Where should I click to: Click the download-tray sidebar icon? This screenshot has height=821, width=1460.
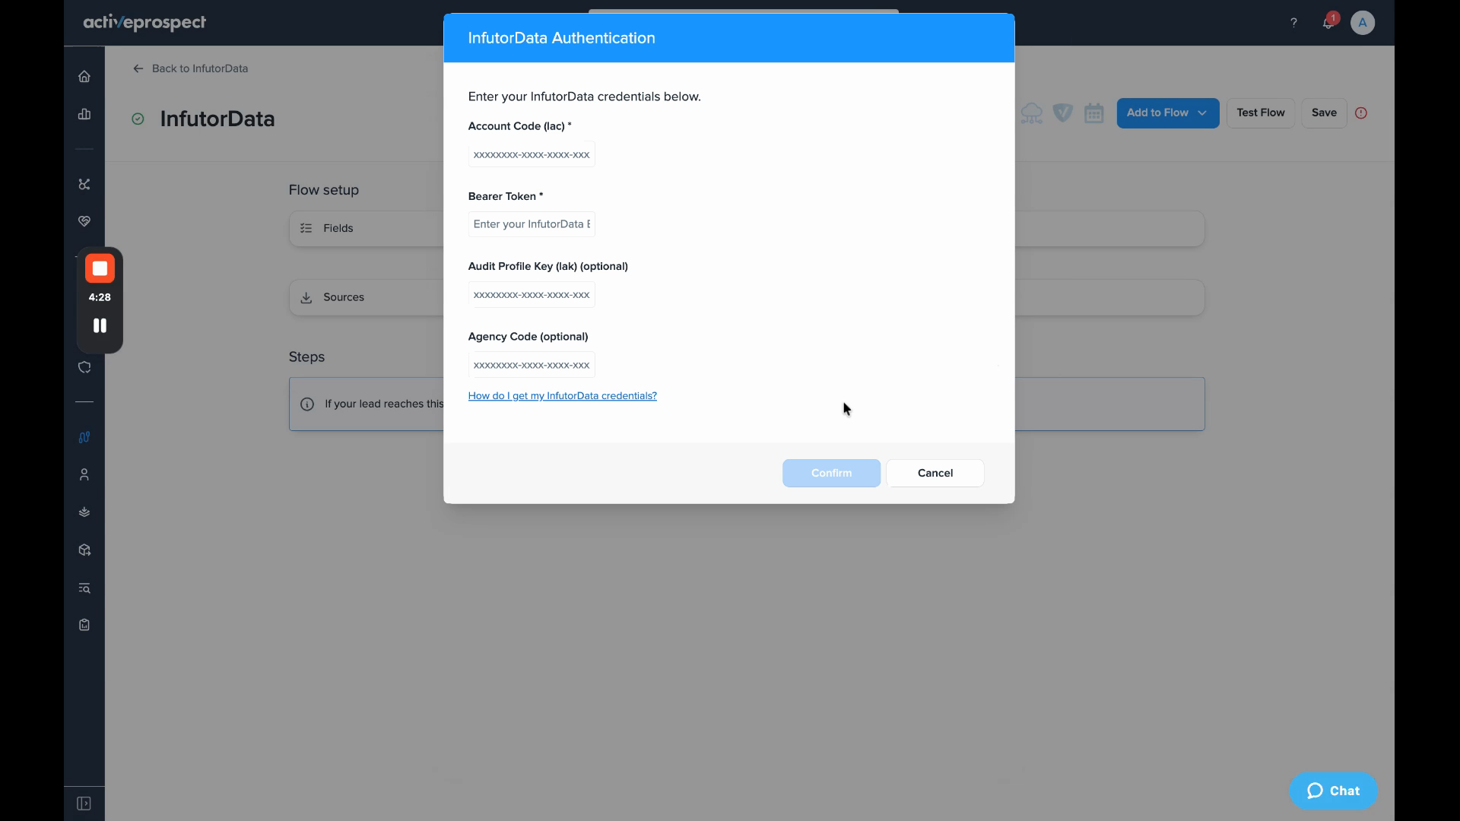[x=84, y=512]
